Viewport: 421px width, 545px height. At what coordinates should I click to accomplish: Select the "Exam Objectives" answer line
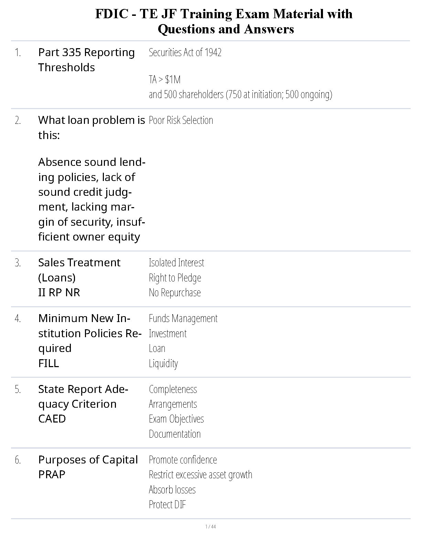(x=176, y=419)
